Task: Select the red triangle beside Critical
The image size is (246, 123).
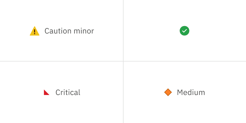Action: point(46,93)
